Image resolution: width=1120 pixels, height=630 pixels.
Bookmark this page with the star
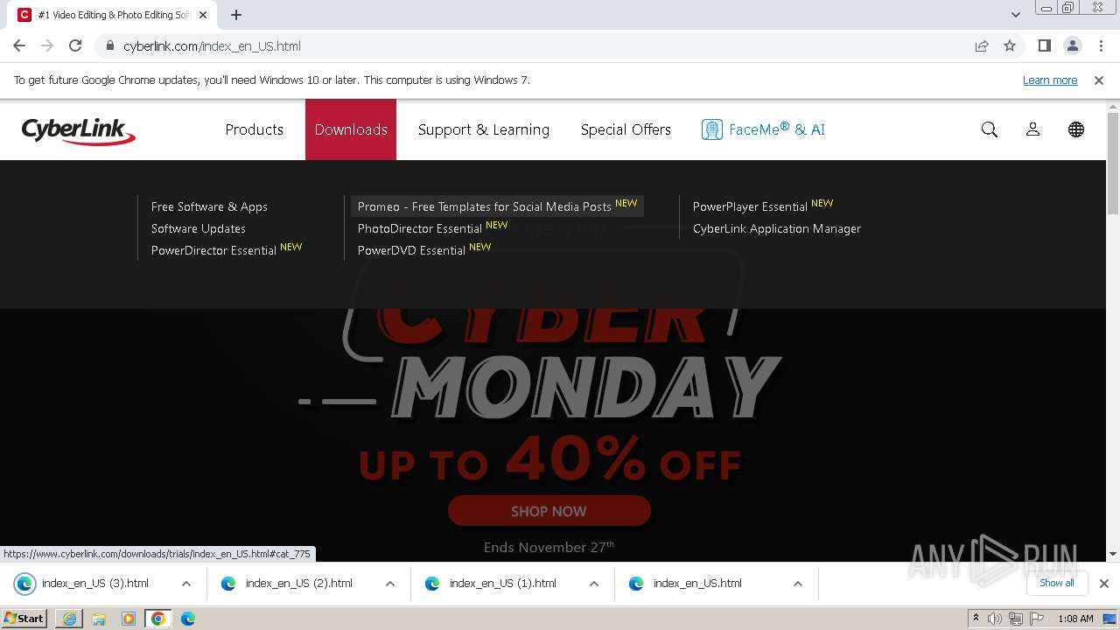pyautogui.click(x=1010, y=45)
